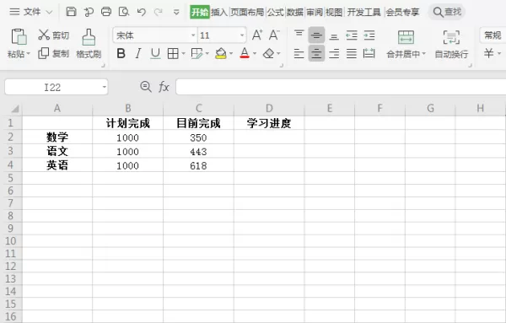Toggle 自动换行 wrap text
Image resolution: width=506 pixels, height=323 pixels.
pyautogui.click(x=451, y=45)
